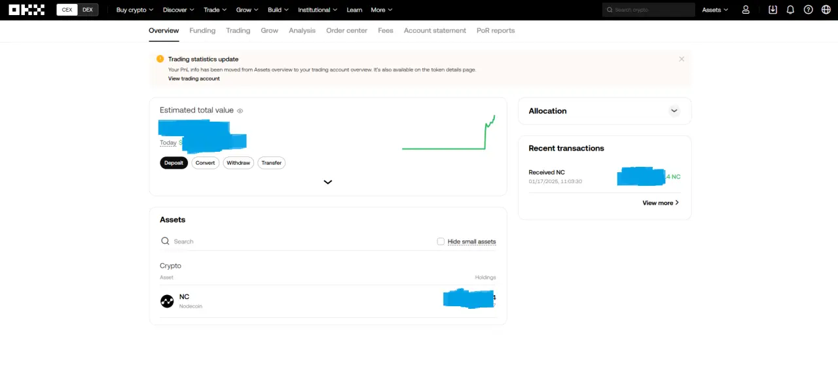838x371 pixels.
Task: Open the Account statement tab
Action: tap(435, 31)
